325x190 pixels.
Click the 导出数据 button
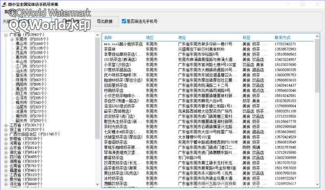(x=104, y=21)
